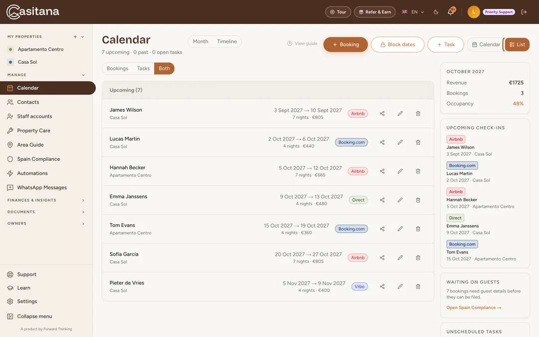Add a new Task
Screen dimensions: 539x337
(446, 45)
